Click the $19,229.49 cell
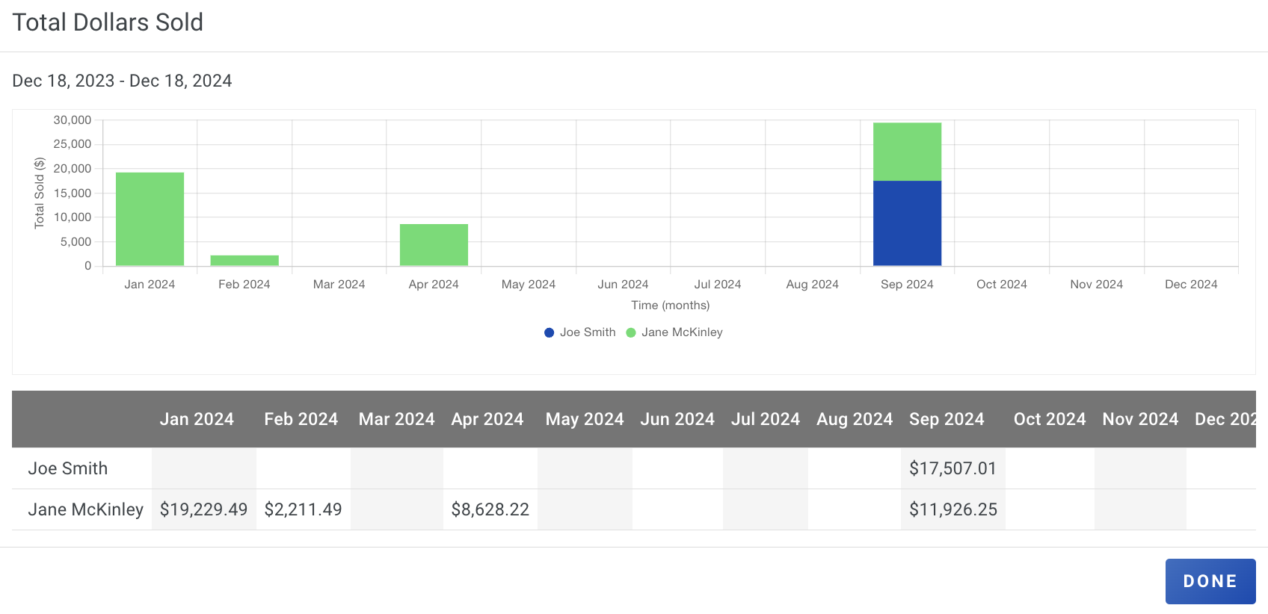 click(x=203, y=509)
